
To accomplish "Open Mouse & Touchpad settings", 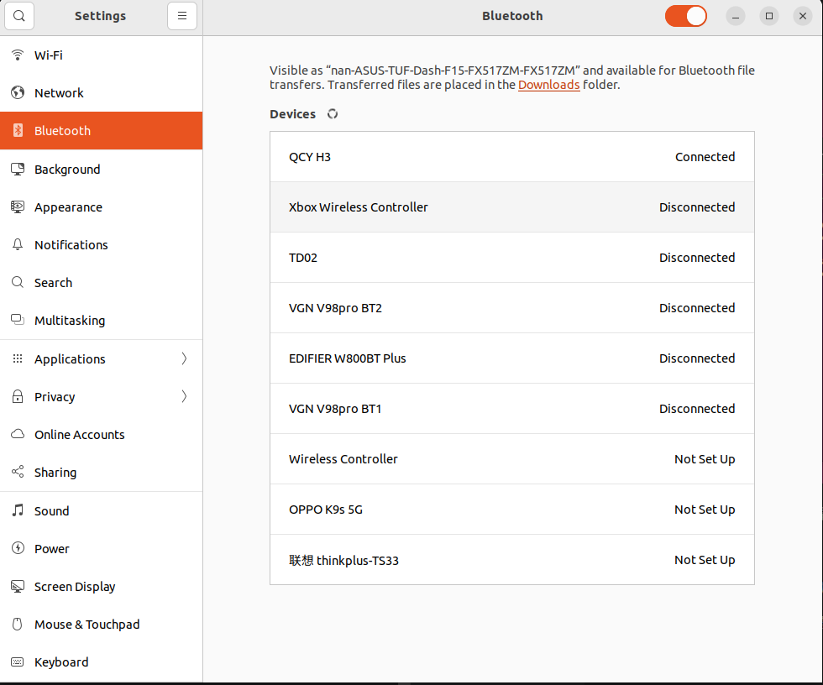I will click(x=102, y=625).
